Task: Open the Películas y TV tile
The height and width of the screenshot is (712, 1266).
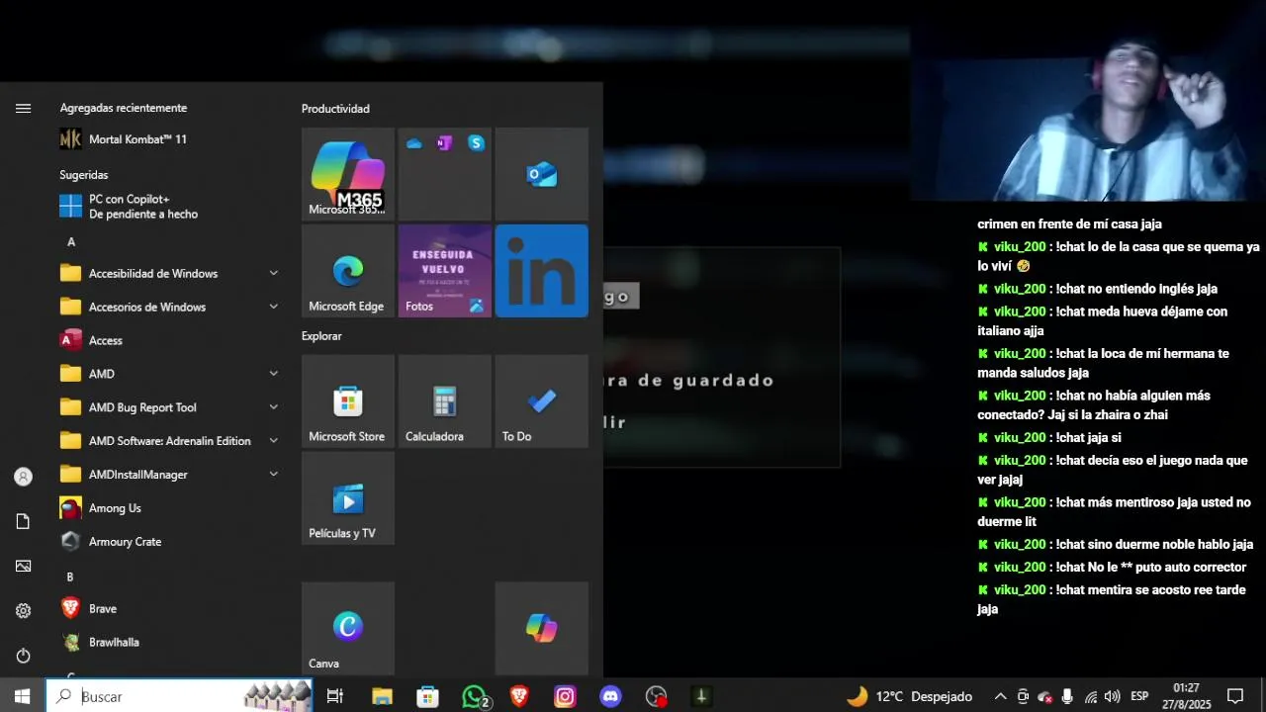Action: [347, 498]
